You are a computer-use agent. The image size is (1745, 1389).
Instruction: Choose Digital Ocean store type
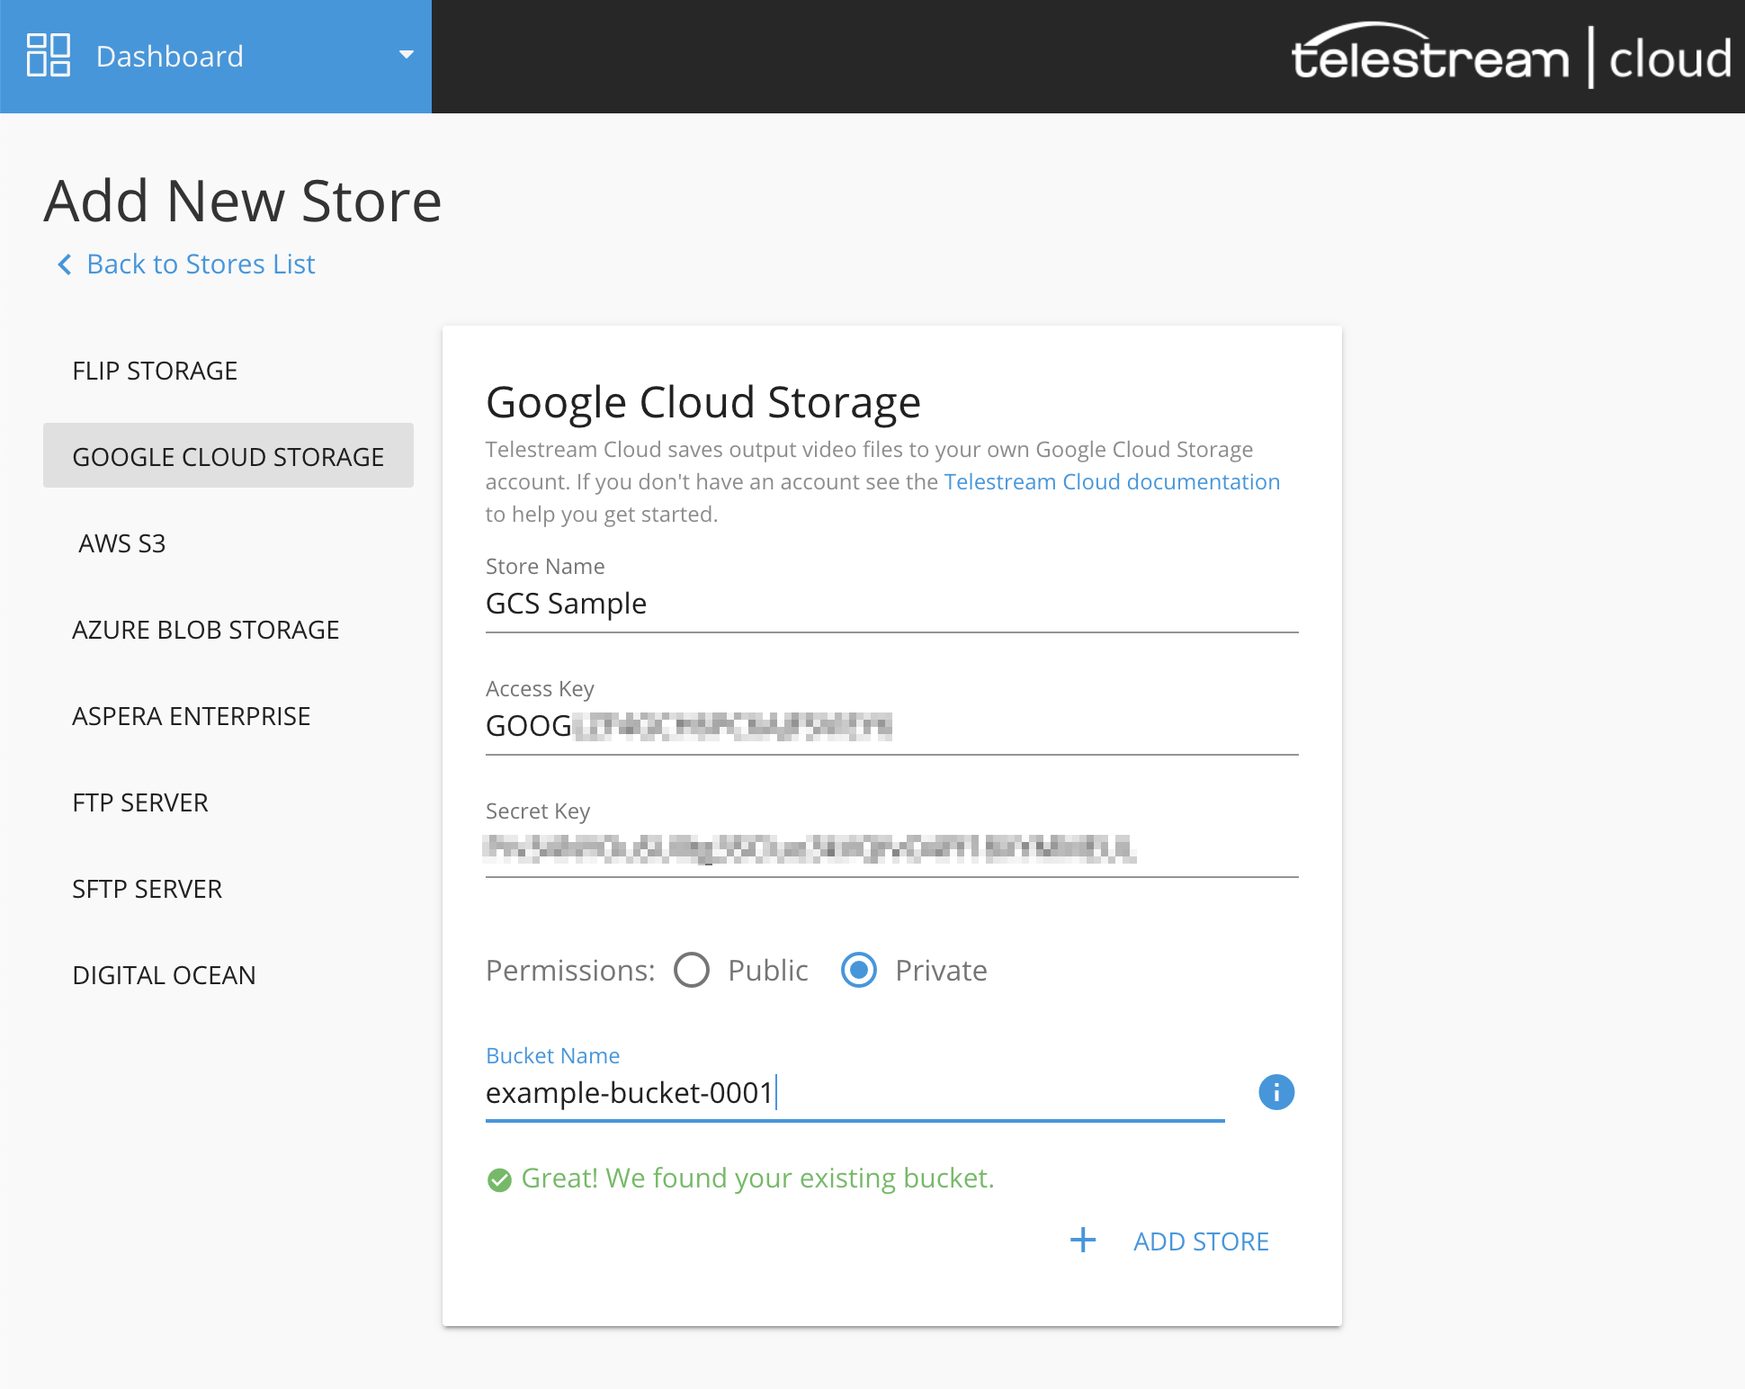[165, 975]
